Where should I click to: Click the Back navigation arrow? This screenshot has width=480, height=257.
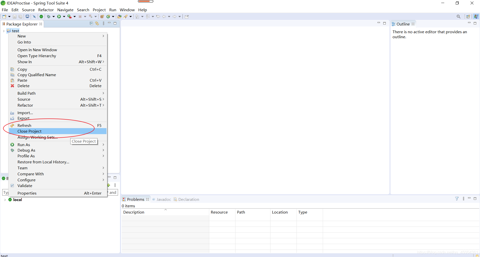point(164,16)
